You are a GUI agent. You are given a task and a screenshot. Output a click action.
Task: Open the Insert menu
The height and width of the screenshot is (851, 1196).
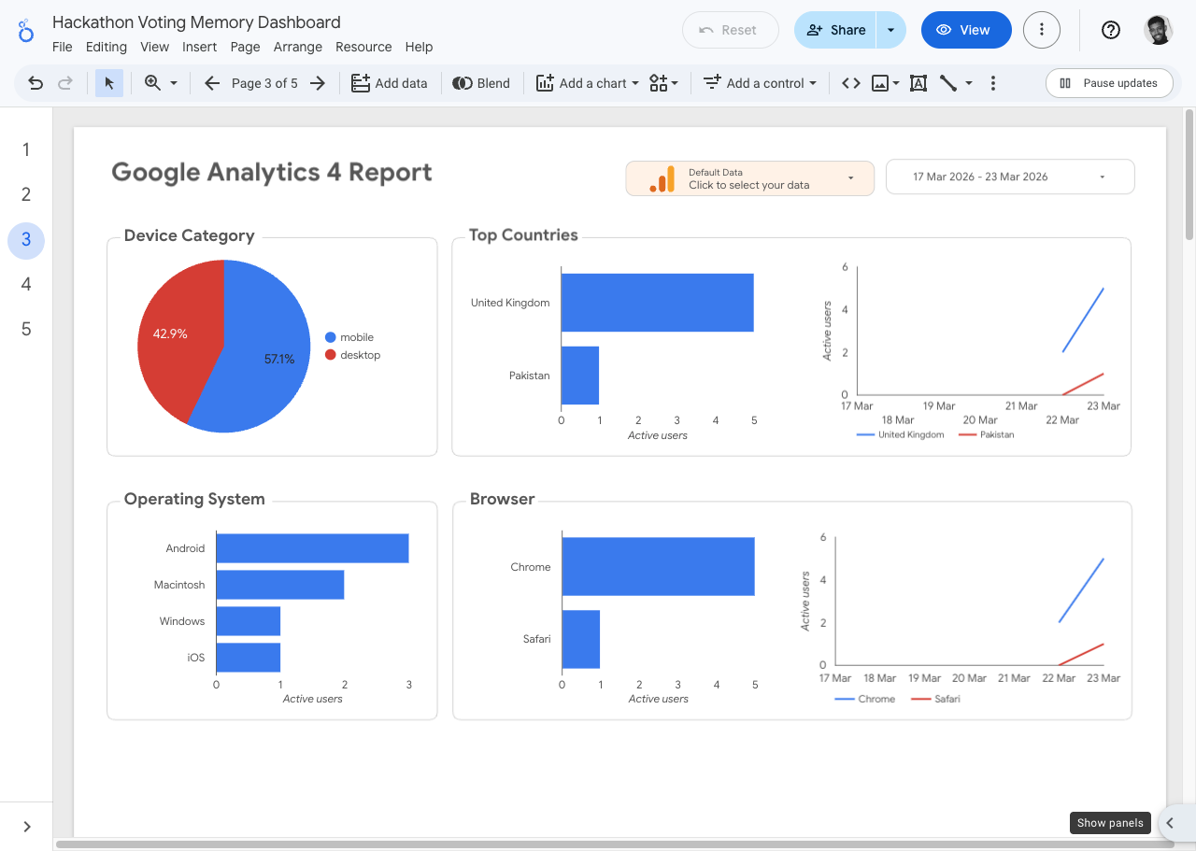[x=199, y=47]
